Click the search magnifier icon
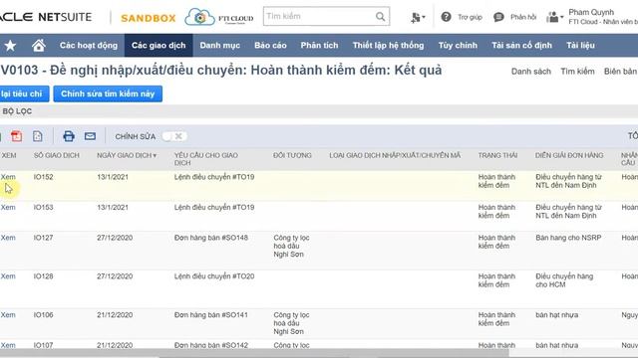 [x=380, y=17]
